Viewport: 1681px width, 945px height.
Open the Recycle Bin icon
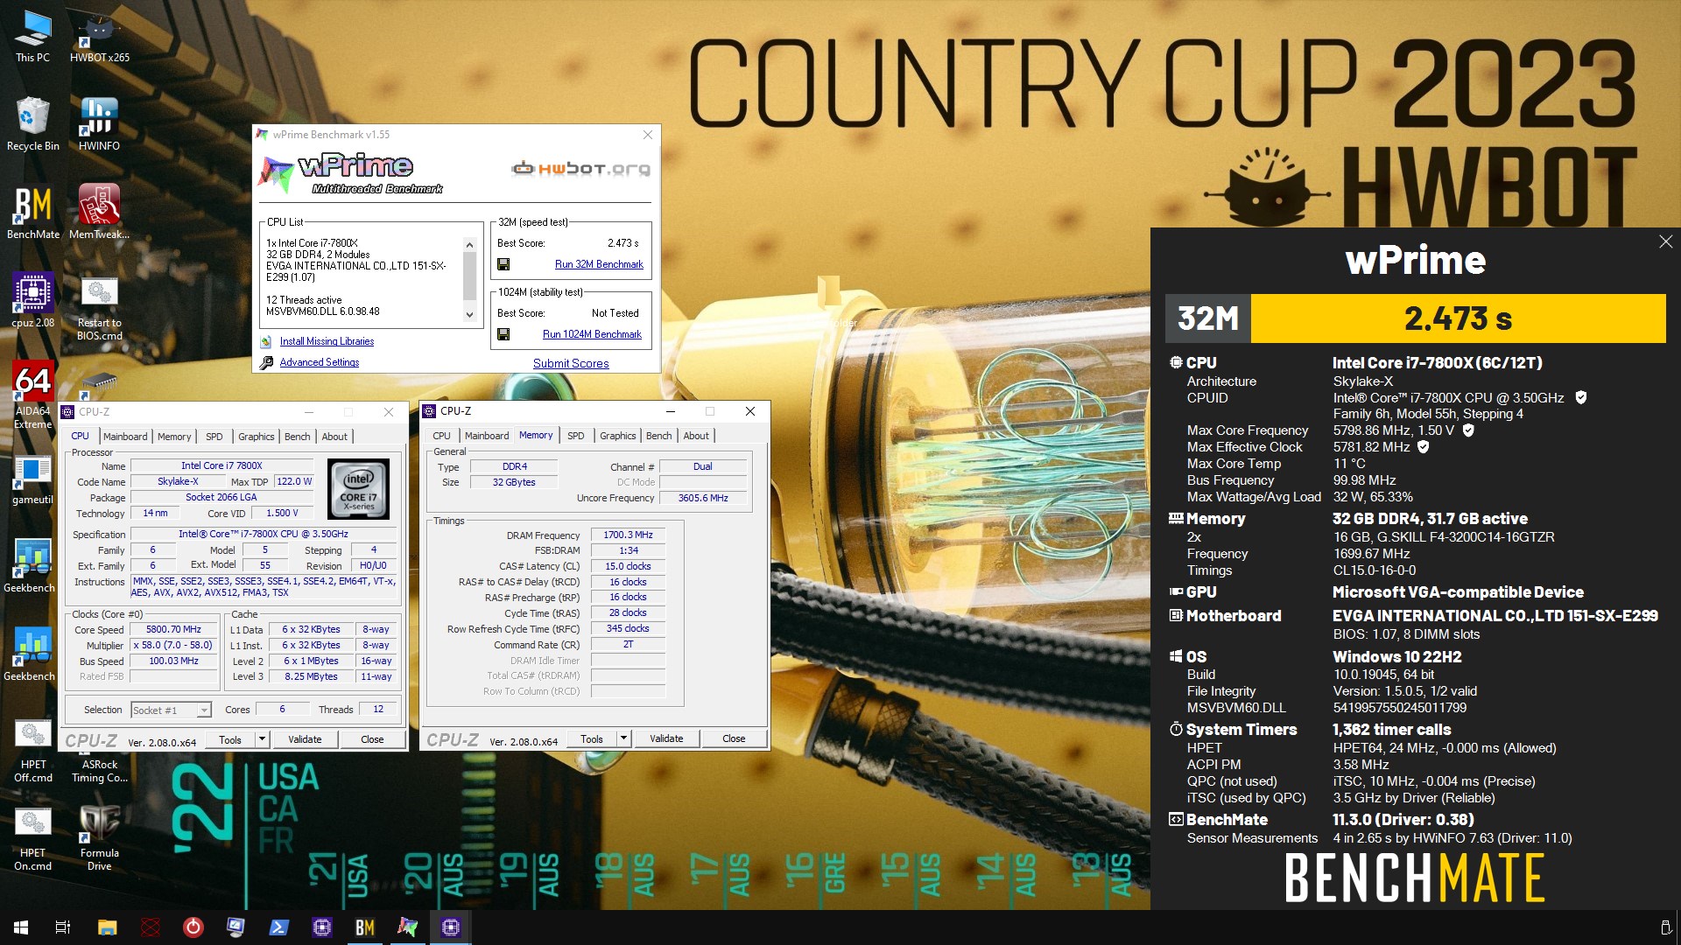[32, 124]
